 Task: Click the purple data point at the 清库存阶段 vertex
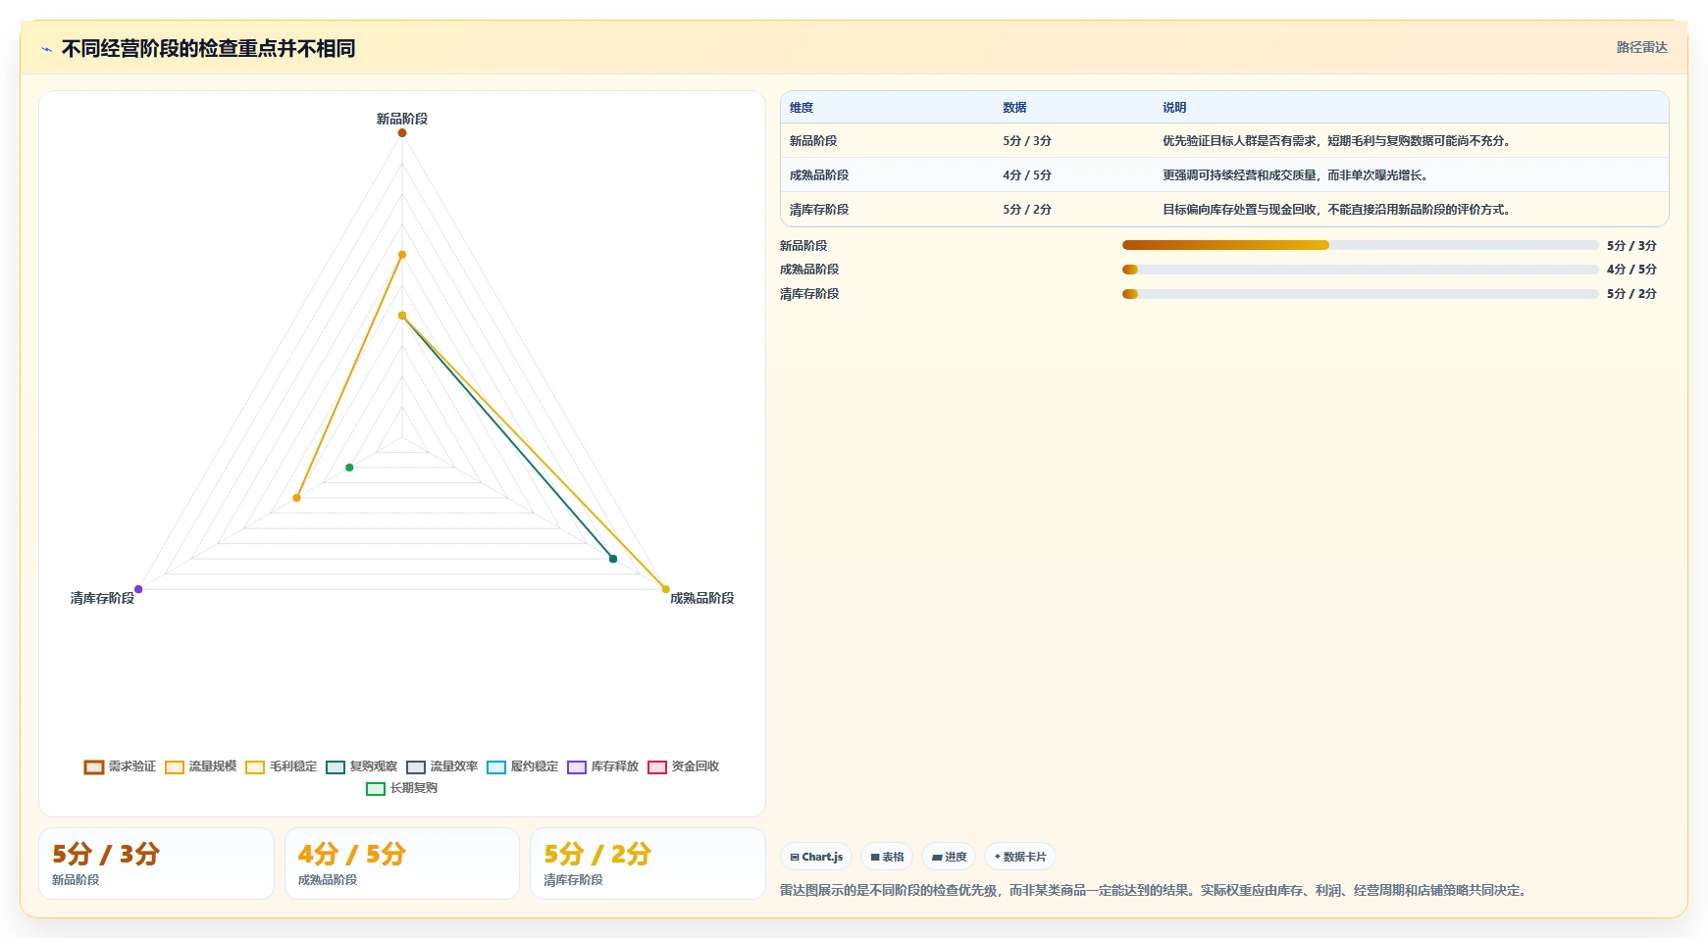(x=138, y=589)
